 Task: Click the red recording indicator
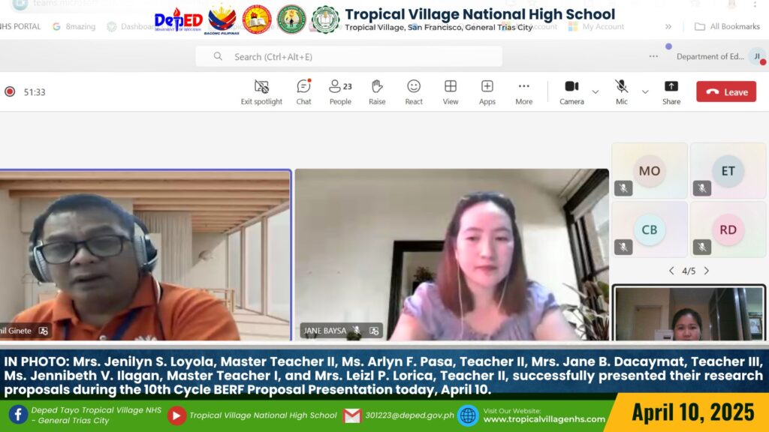pyautogui.click(x=10, y=91)
